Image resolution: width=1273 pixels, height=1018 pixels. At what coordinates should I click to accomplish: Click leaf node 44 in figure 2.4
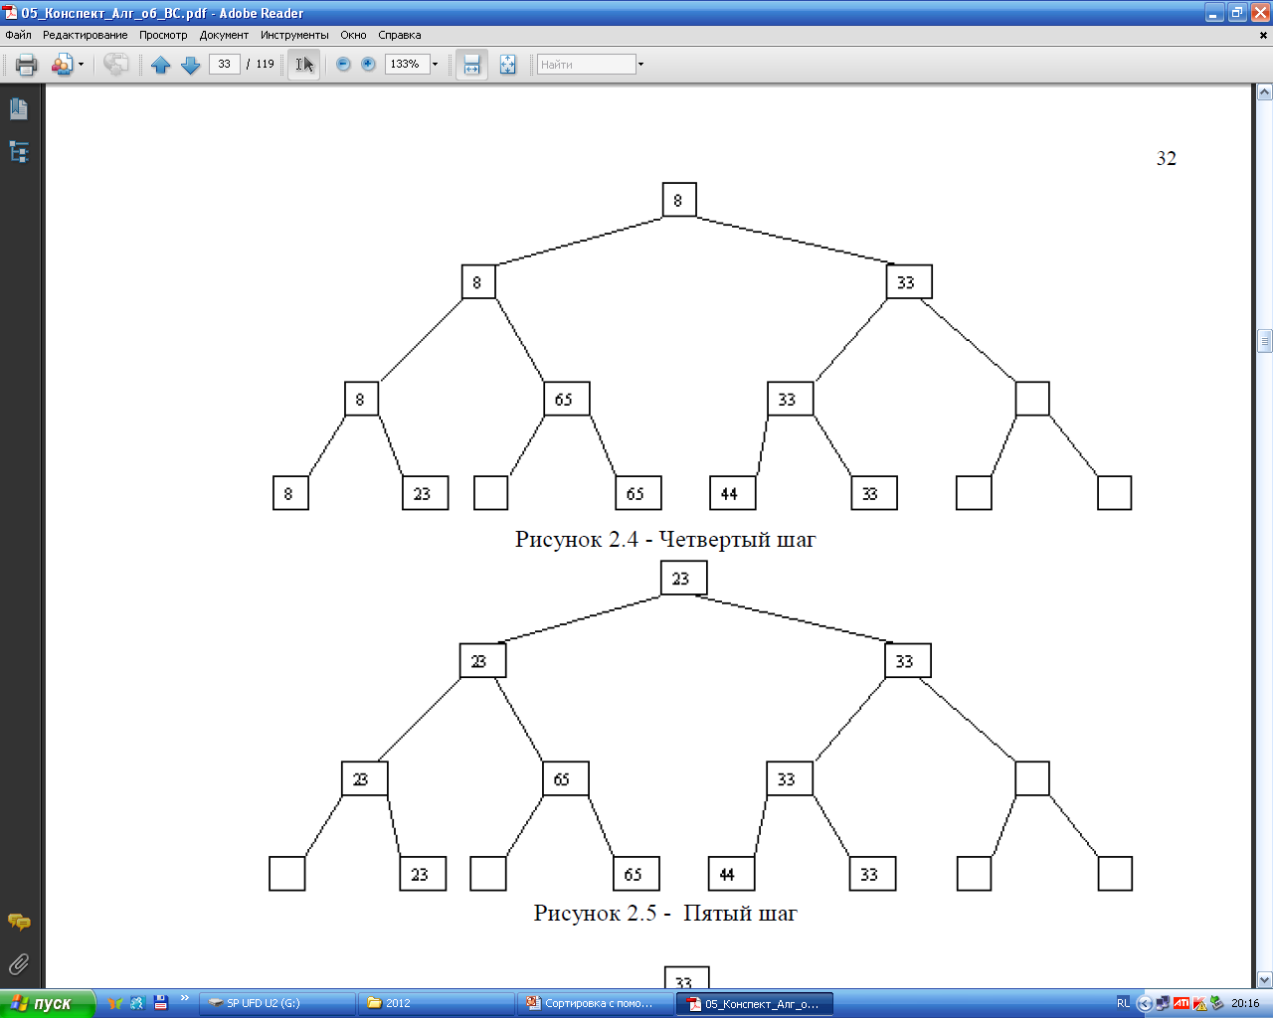(732, 493)
